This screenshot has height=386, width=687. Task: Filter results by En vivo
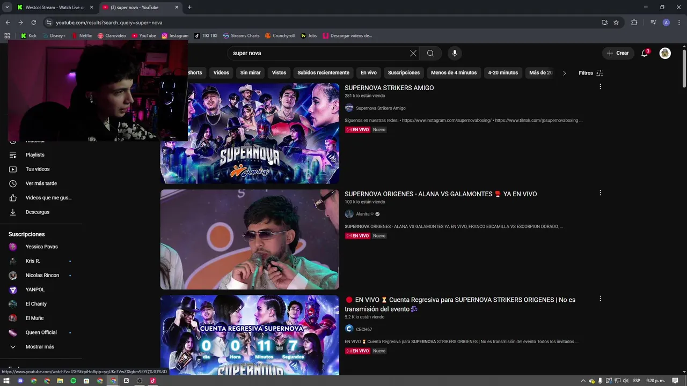[x=369, y=73]
